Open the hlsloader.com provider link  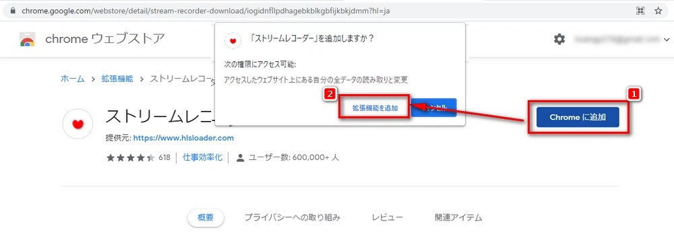point(183,138)
